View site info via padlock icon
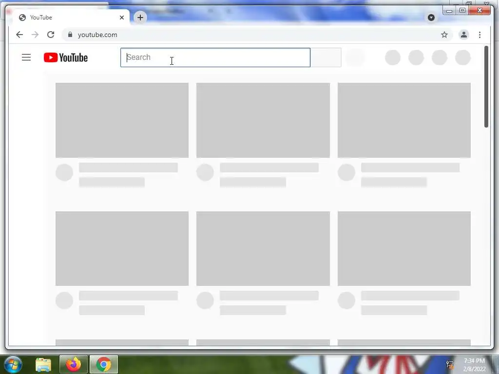 click(x=70, y=35)
